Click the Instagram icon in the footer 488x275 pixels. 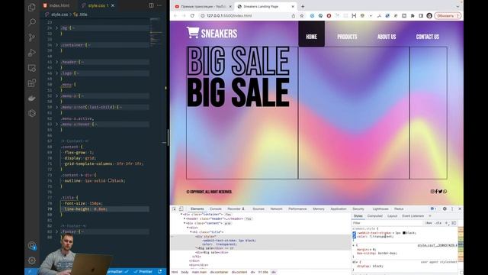(432, 192)
